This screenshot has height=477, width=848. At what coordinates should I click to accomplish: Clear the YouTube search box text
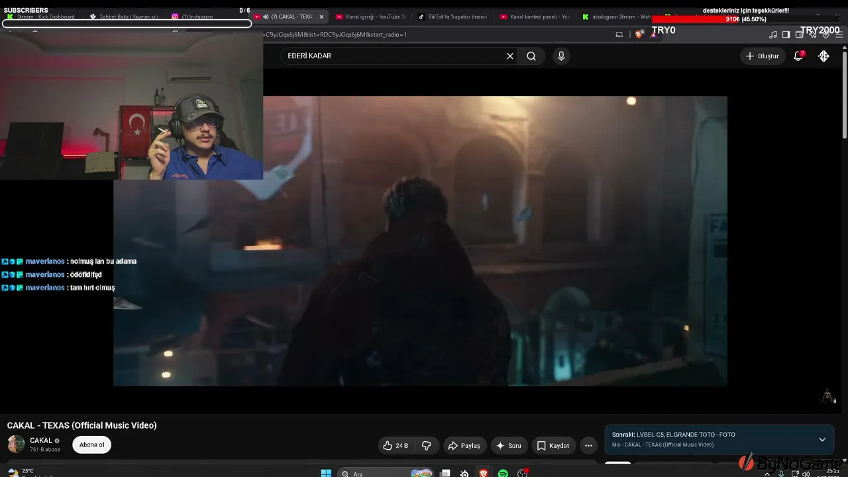tap(510, 56)
